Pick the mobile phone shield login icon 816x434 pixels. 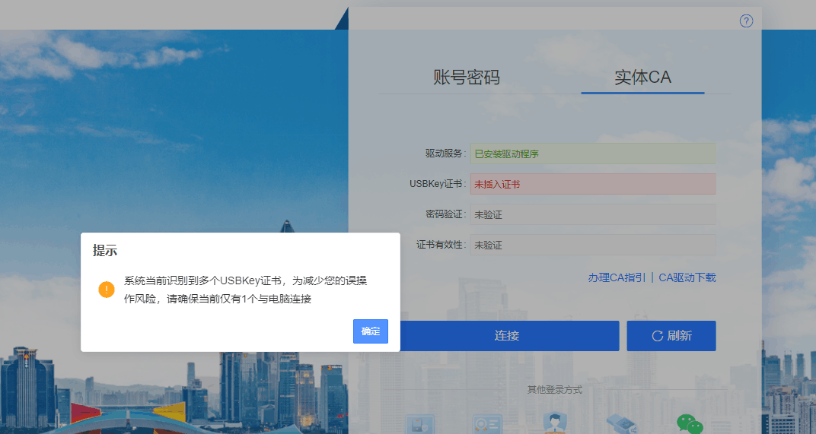click(x=420, y=424)
